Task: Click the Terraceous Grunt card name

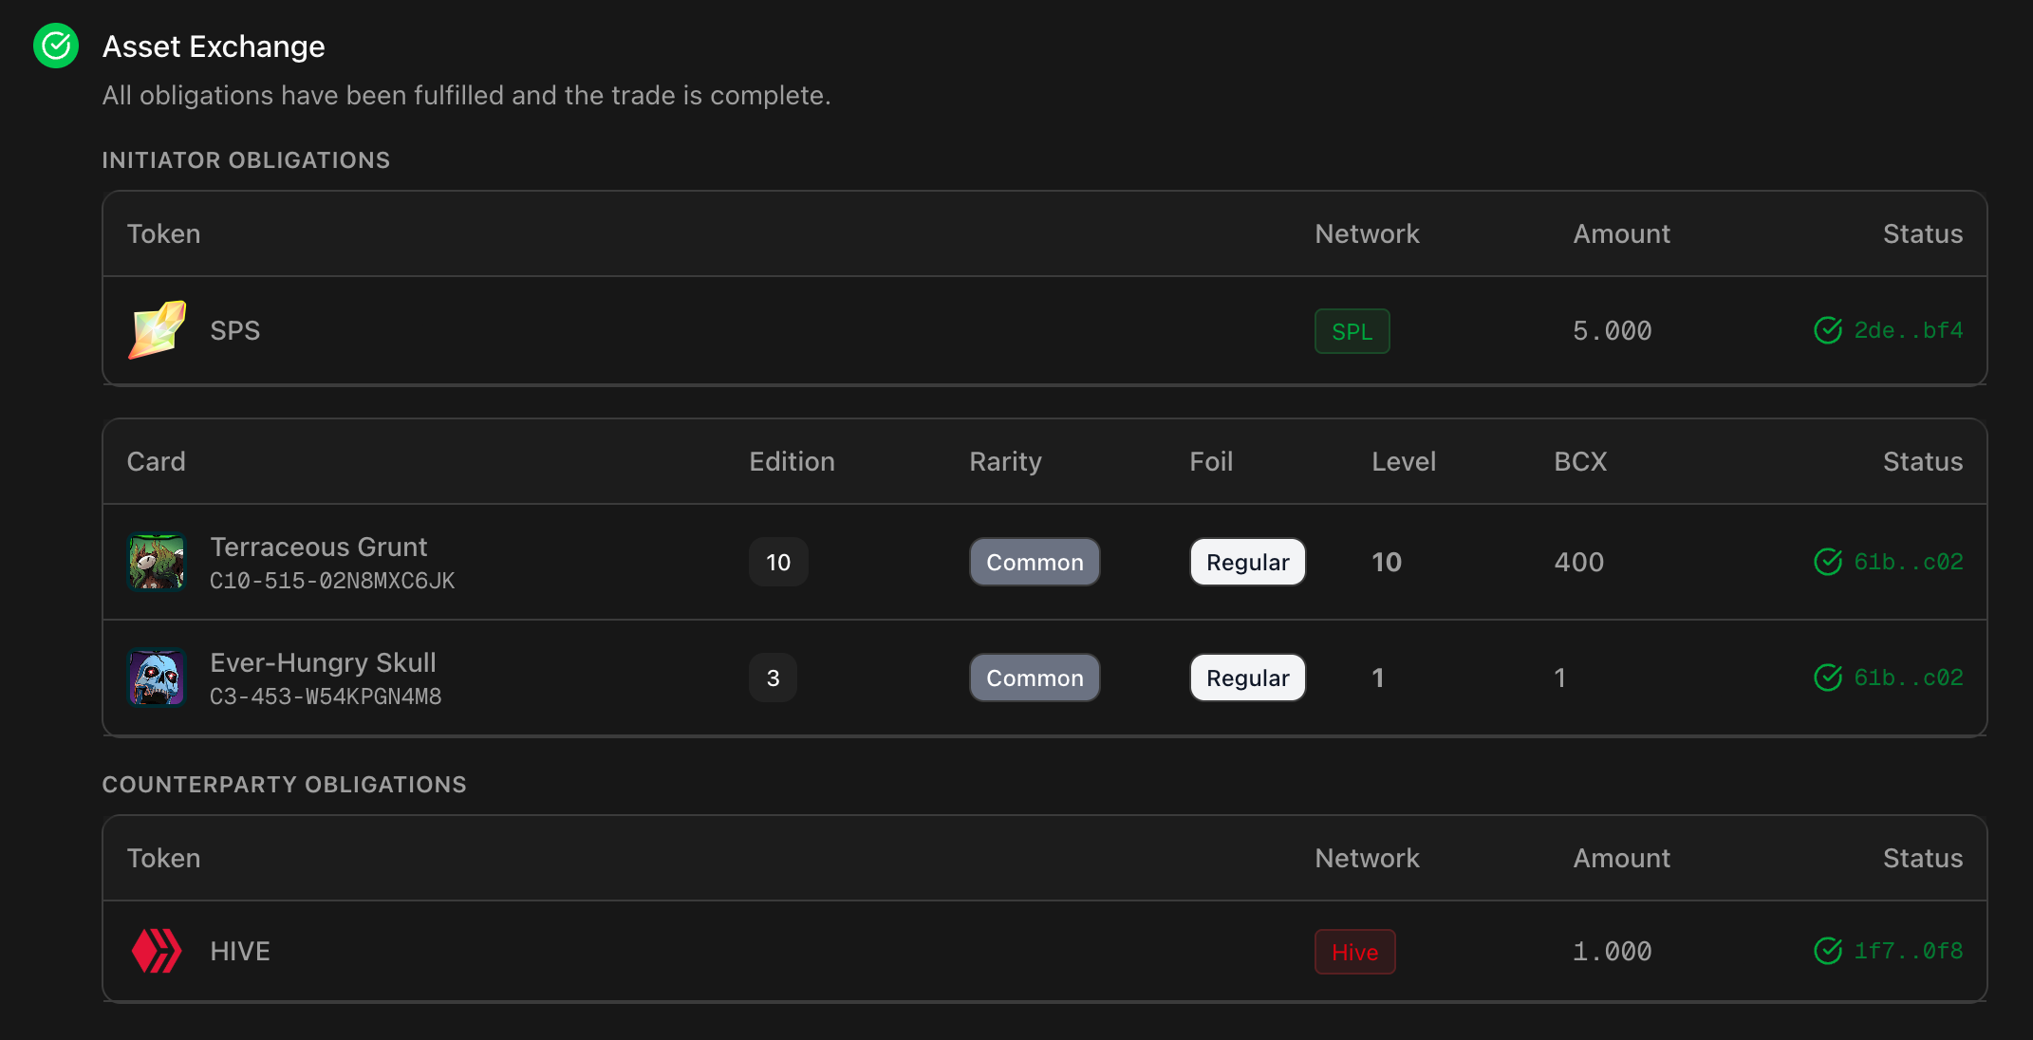Action: coord(319,547)
